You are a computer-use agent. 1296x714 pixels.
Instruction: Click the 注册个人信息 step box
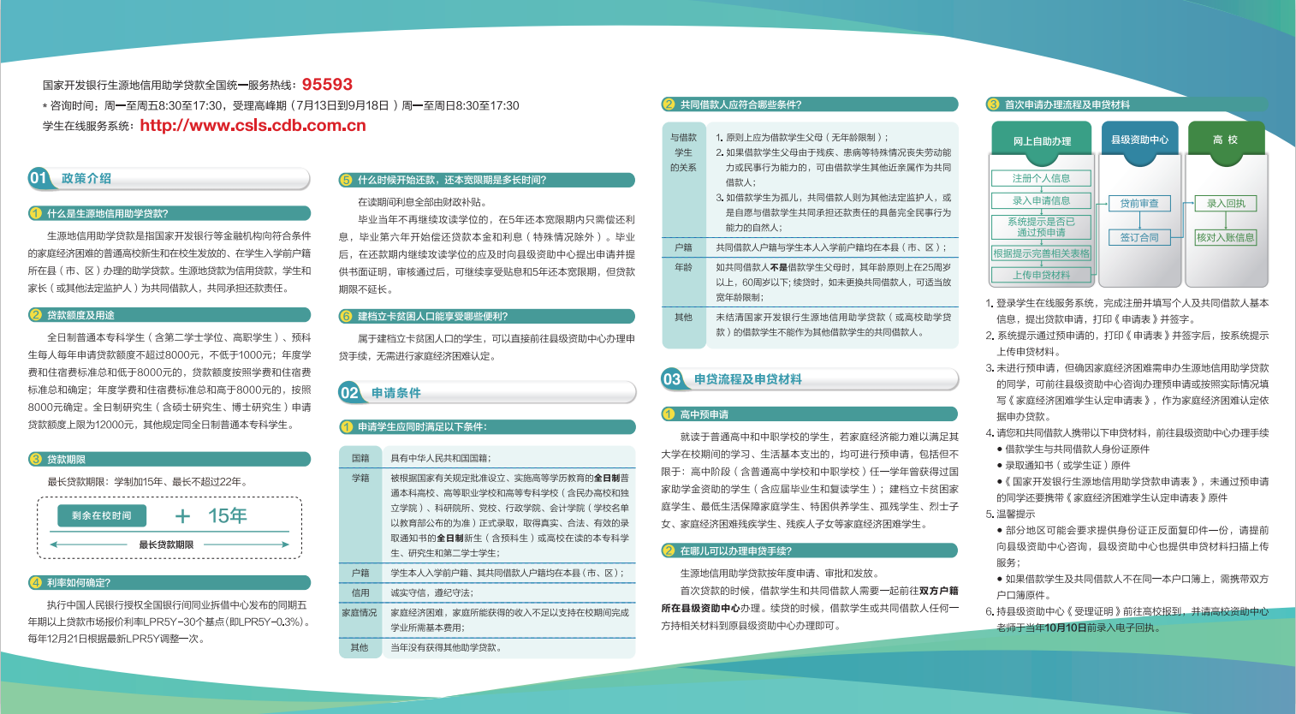pyautogui.click(x=1041, y=178)
